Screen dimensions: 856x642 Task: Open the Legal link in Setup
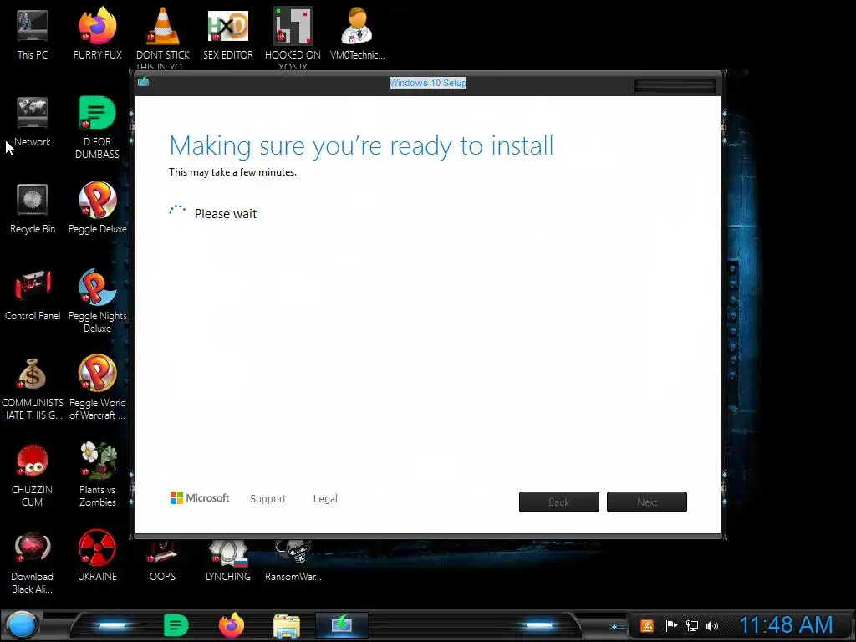click(x=325, y=498)
